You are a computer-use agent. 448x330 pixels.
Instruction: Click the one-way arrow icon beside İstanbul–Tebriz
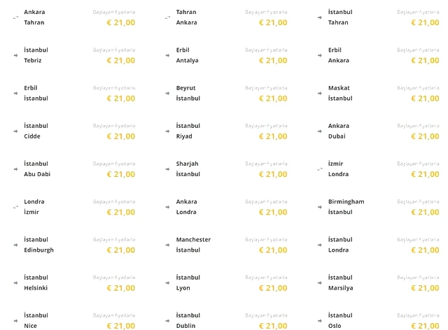[15, 55]
